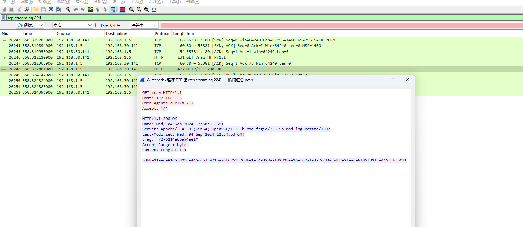Click the pink packet search text field
Image resolution: width=523 pixels, height=227 pixels.
342,25
